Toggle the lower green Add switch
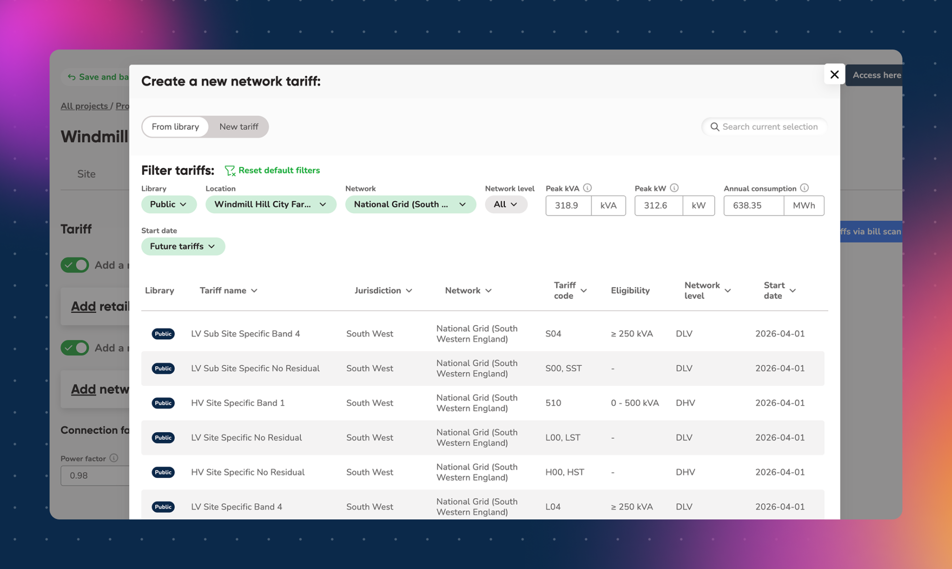The width and height of the screenshot is (952, 569). [x=75, y=347]
